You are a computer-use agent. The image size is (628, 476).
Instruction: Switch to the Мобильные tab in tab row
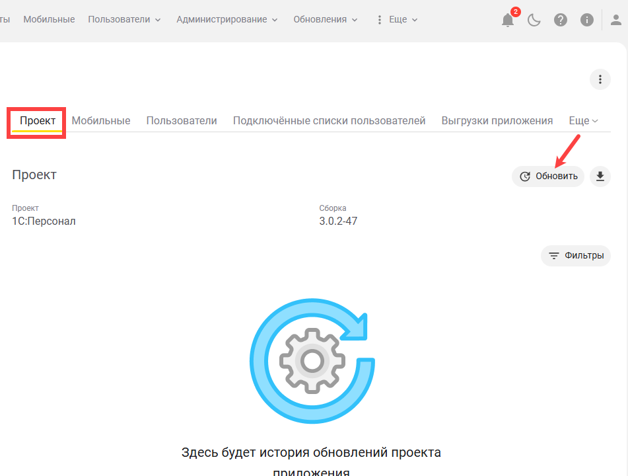coord(101,121)
